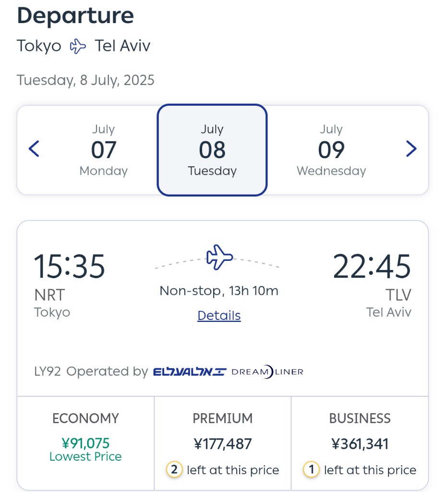Open the flight Details link
Image resolution: width=445 pixels, height=492 pixels.
tap(219, 315)
